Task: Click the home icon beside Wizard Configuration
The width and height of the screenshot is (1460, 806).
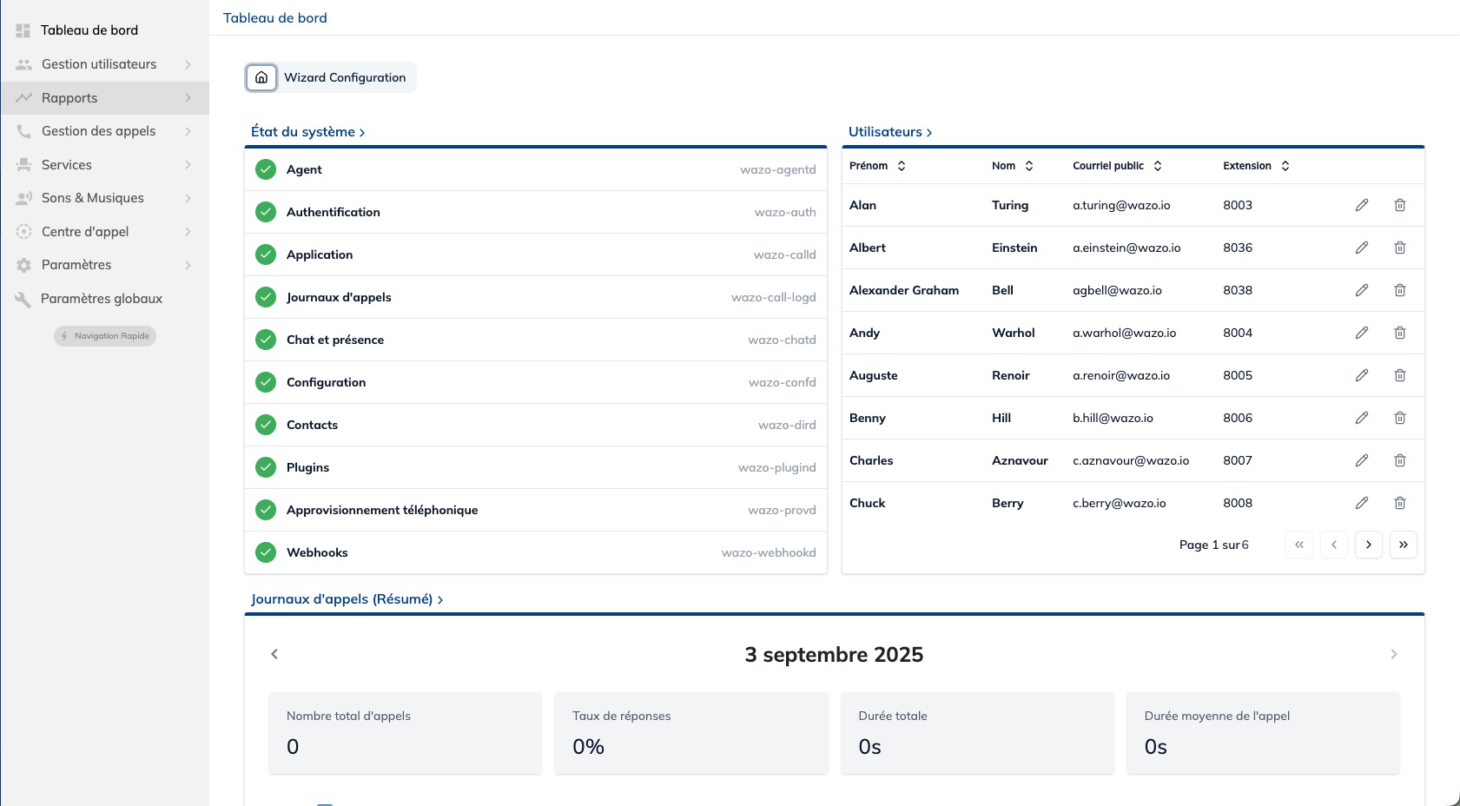Action: pos(261,77)
